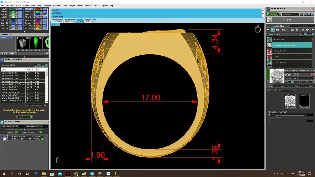Toggle visibility of the Gem 01 layer

click(x=20, y=20)
